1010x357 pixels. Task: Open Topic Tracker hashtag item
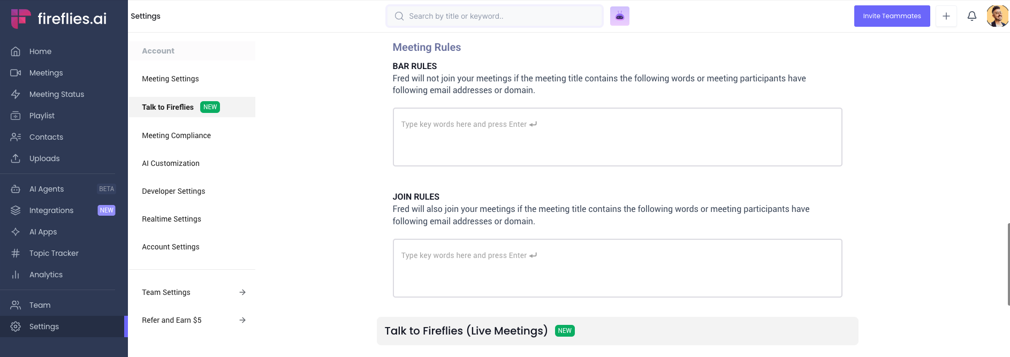coord(54,253)
